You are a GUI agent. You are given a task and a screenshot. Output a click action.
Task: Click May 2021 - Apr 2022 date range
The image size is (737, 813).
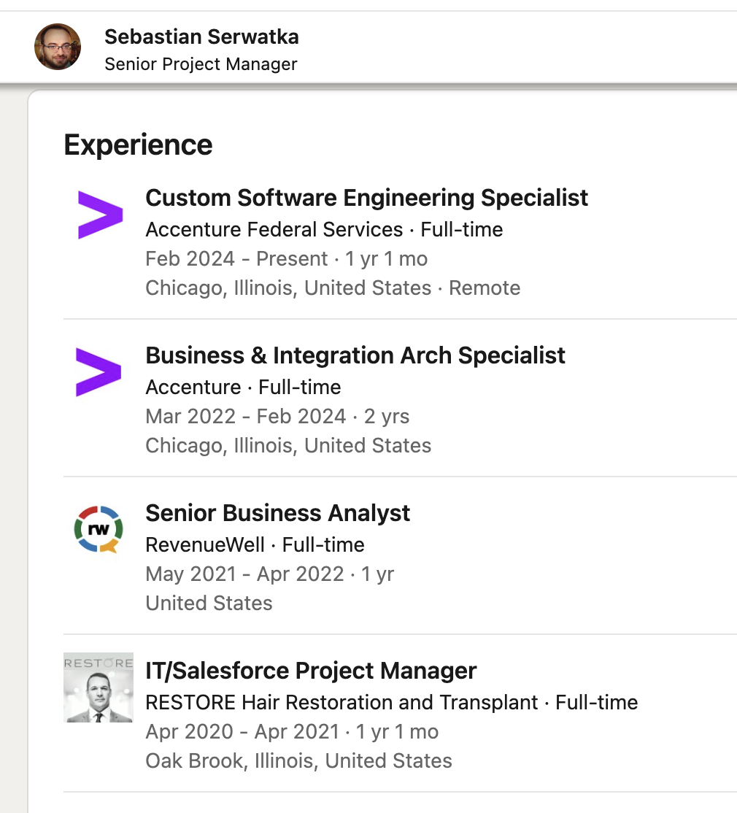[x=244, y=574]
